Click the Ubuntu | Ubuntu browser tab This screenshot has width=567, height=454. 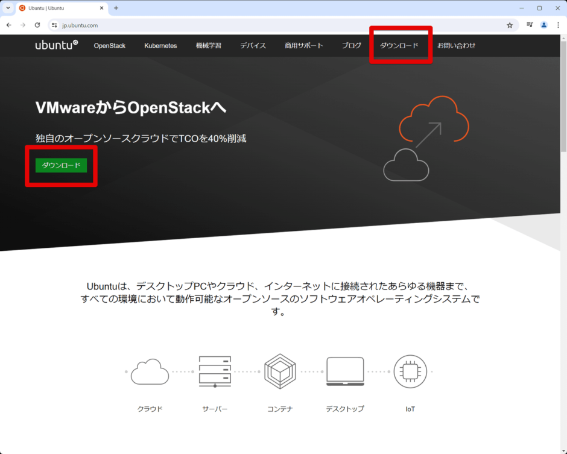(62, 8)
